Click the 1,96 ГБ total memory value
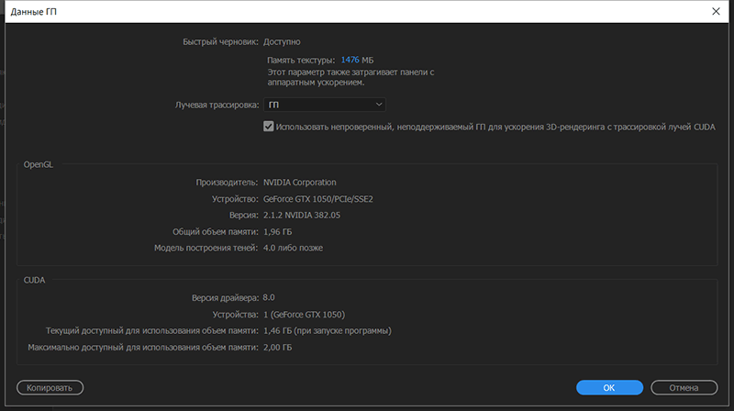This screenshot has width=734, height=411. click(278, 232)
